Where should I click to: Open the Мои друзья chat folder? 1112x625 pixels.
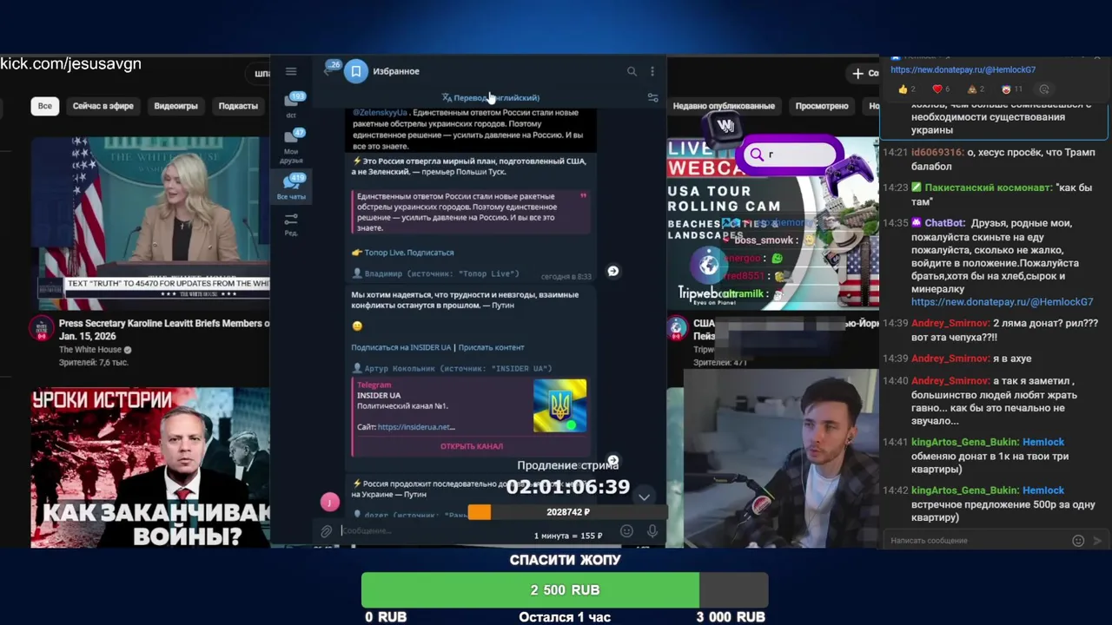[292, 146]
